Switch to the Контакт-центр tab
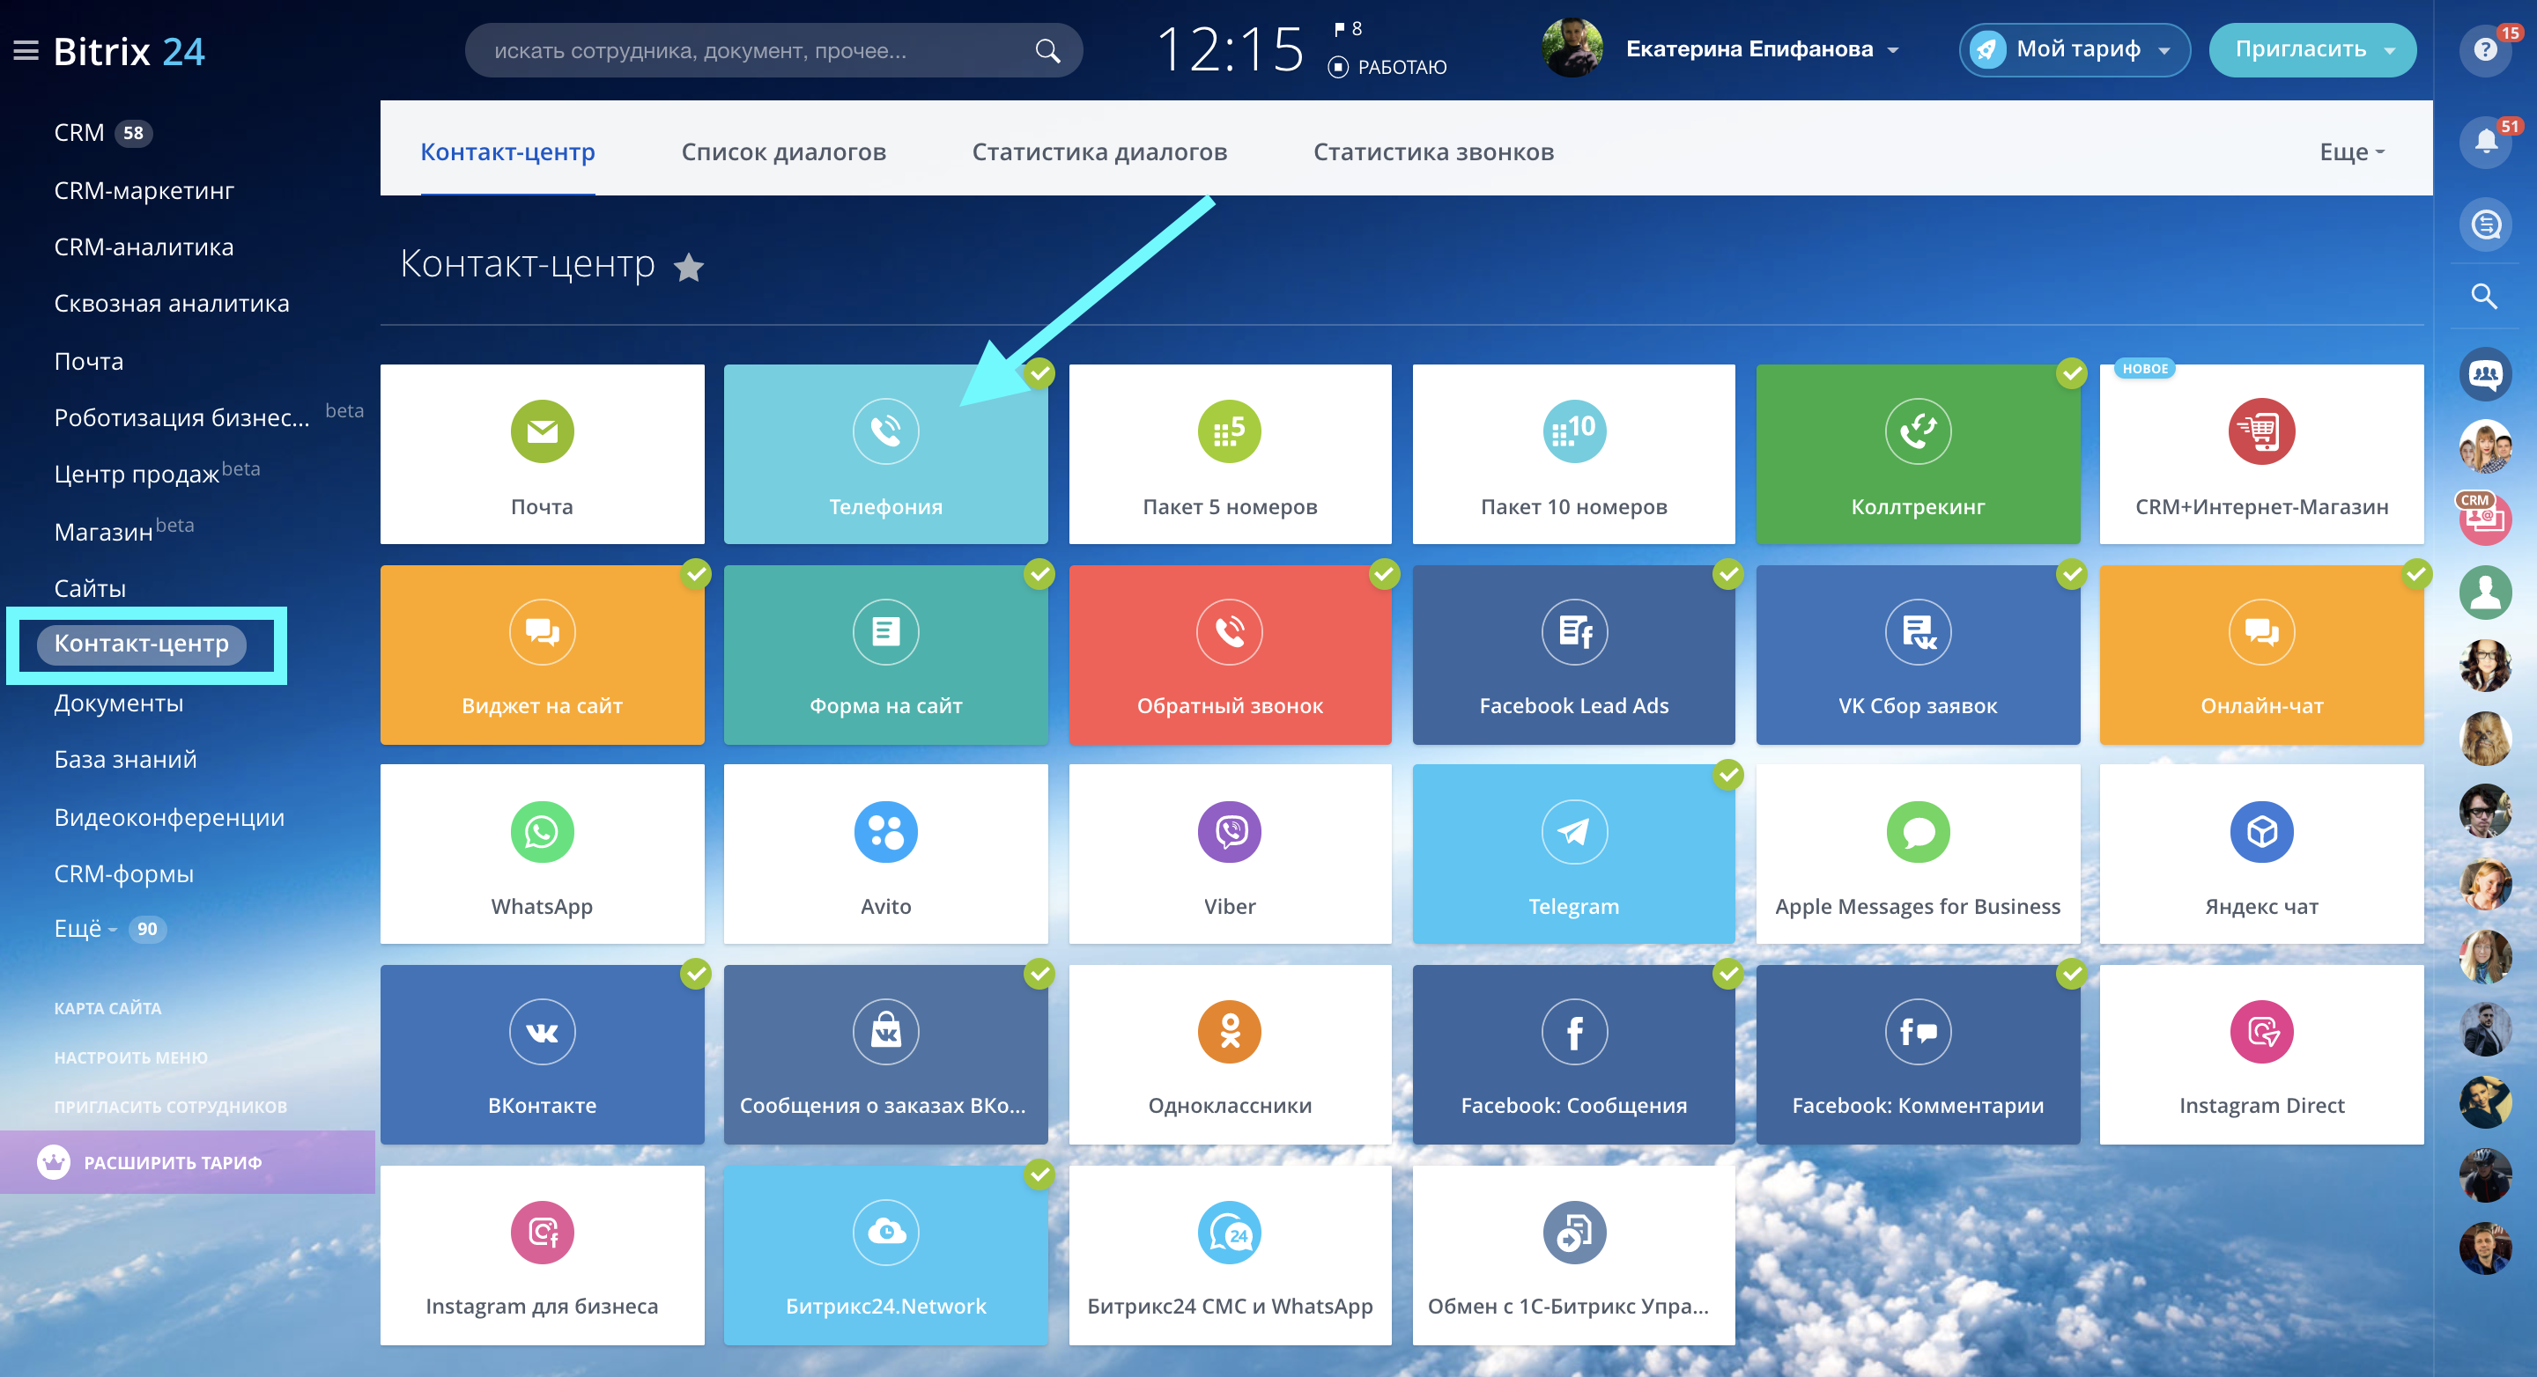2537x1377 pixels. click(x=507, y=151)
